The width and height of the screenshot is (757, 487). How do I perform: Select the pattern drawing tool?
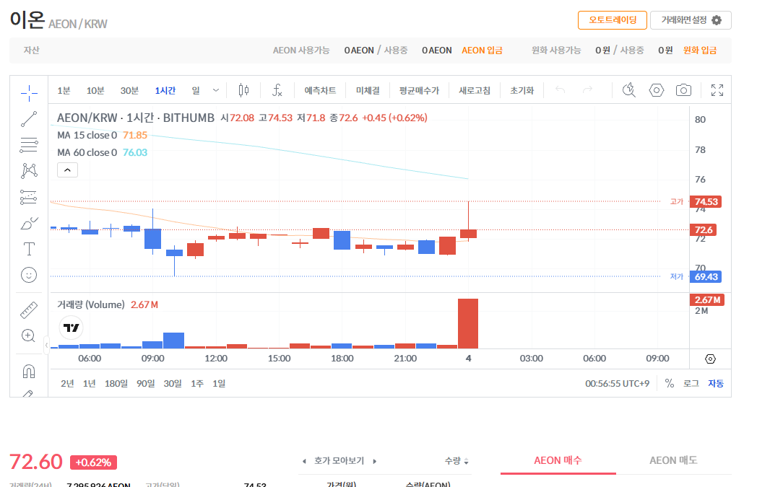click(x=29, y=171)
